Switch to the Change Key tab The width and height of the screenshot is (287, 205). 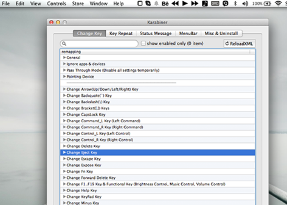tap(89, 34)
